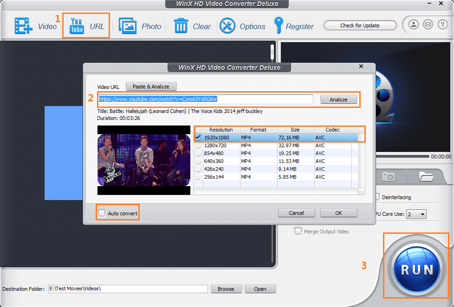Take a snapshot with camera icon
This screenshot has width=454, height=307.
(388, 176)
